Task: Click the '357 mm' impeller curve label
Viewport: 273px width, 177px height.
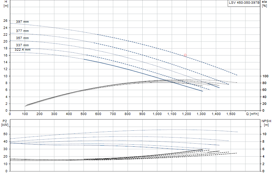Action: [x=23, y=38]
